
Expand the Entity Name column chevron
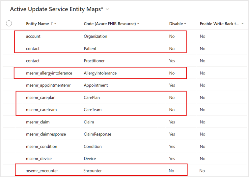pyautogui.click(x=55, y=24)
